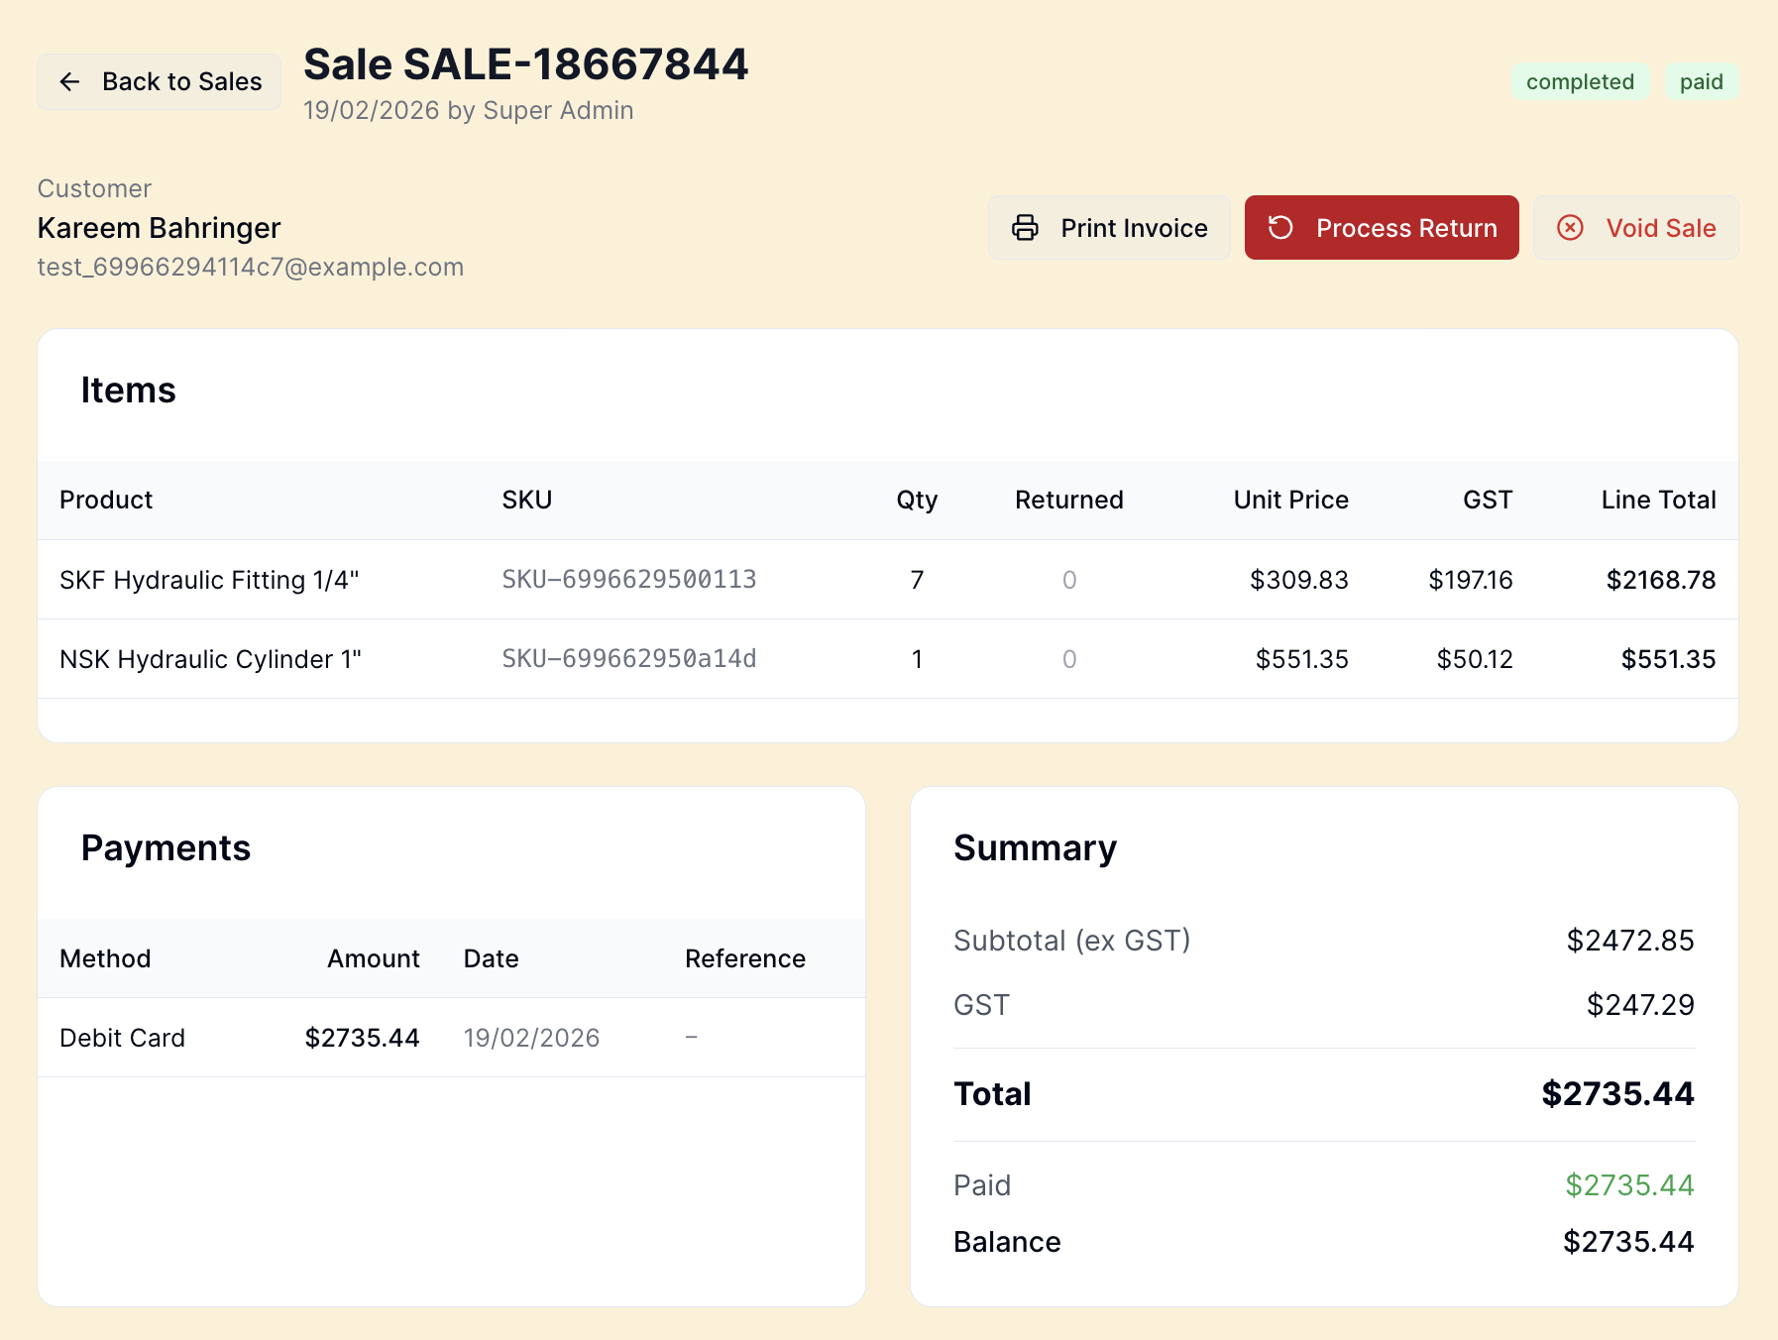
Task: Click the return arrow icon
Action: [x=1280, y=228]
